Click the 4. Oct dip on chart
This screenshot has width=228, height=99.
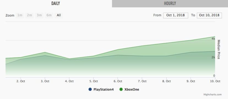(69, 59)
